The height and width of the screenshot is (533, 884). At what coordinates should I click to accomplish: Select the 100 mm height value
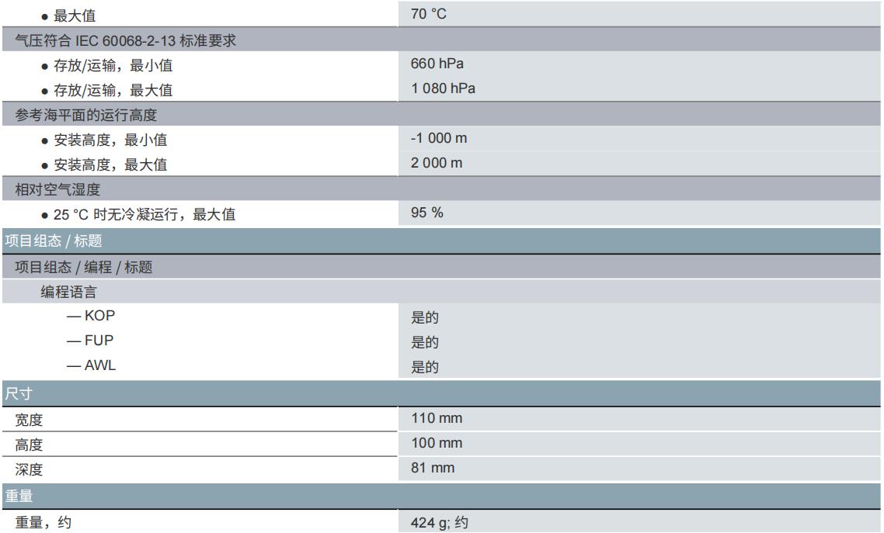436,443
